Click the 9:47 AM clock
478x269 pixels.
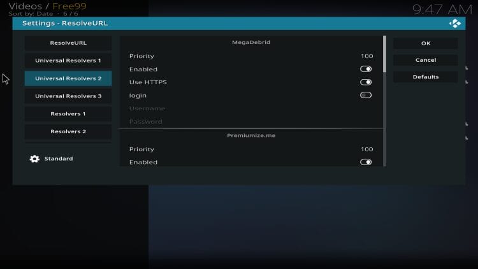click(442, 9)
